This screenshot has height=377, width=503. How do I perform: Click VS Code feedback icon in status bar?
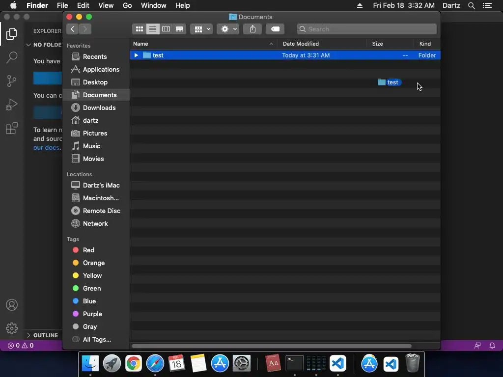coord(477,346)
